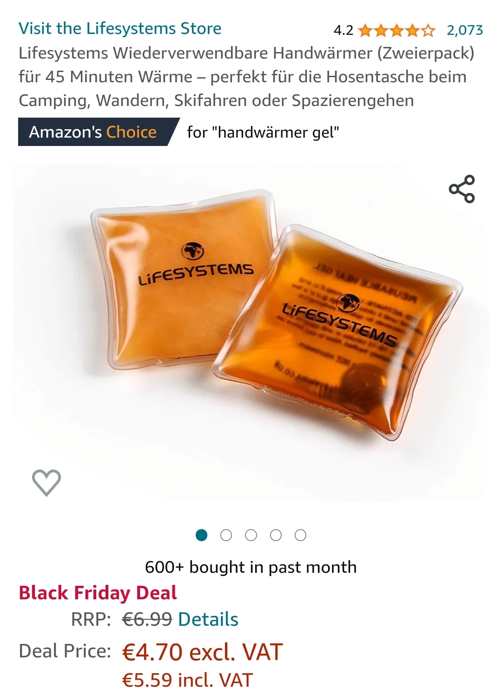Select the fifth image carousel dot
This screenshot has height=696, width=502.
pyautogui.click(x=301, y=535)
